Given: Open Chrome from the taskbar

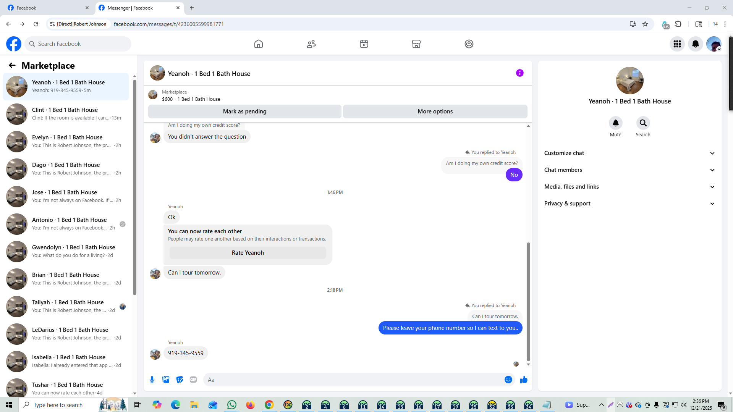Looking at the screenshot, I should (269, 405).
